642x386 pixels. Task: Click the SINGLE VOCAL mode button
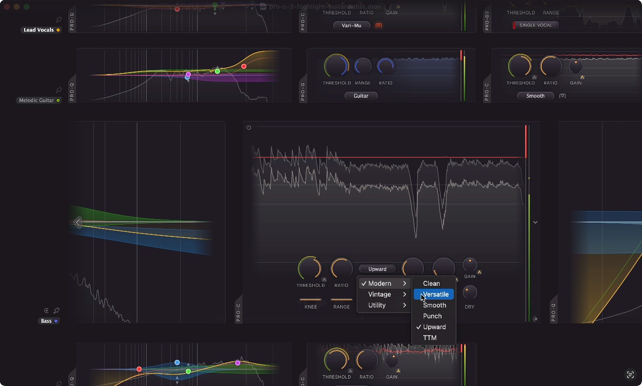click(535, 25)
